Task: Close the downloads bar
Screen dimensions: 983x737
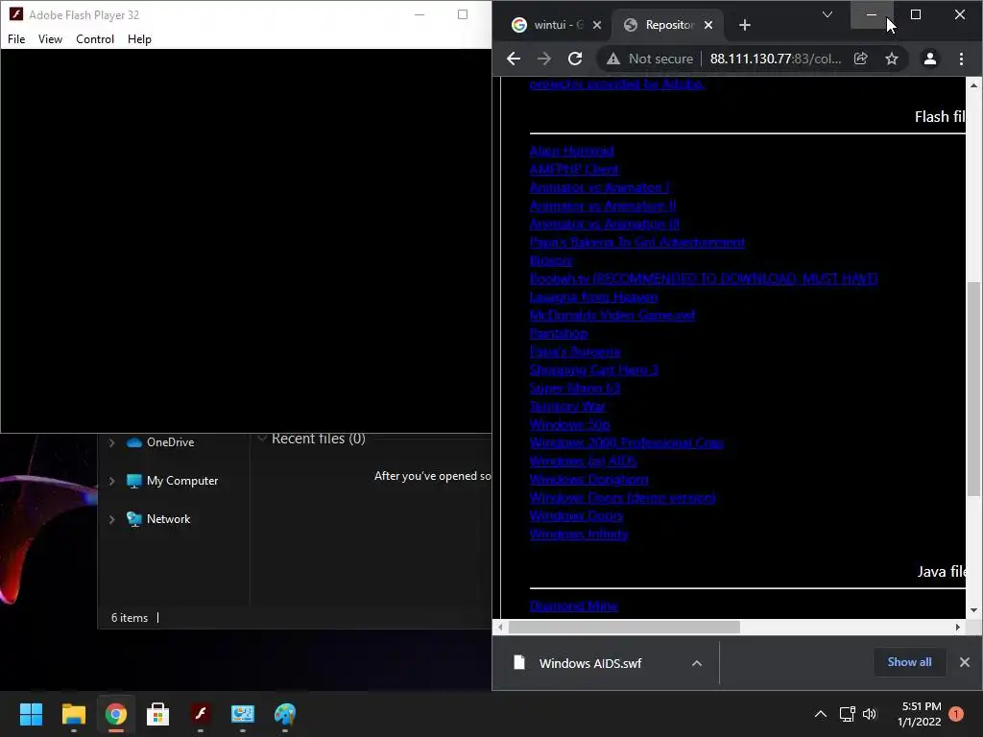Action: (x=964, y=662)
